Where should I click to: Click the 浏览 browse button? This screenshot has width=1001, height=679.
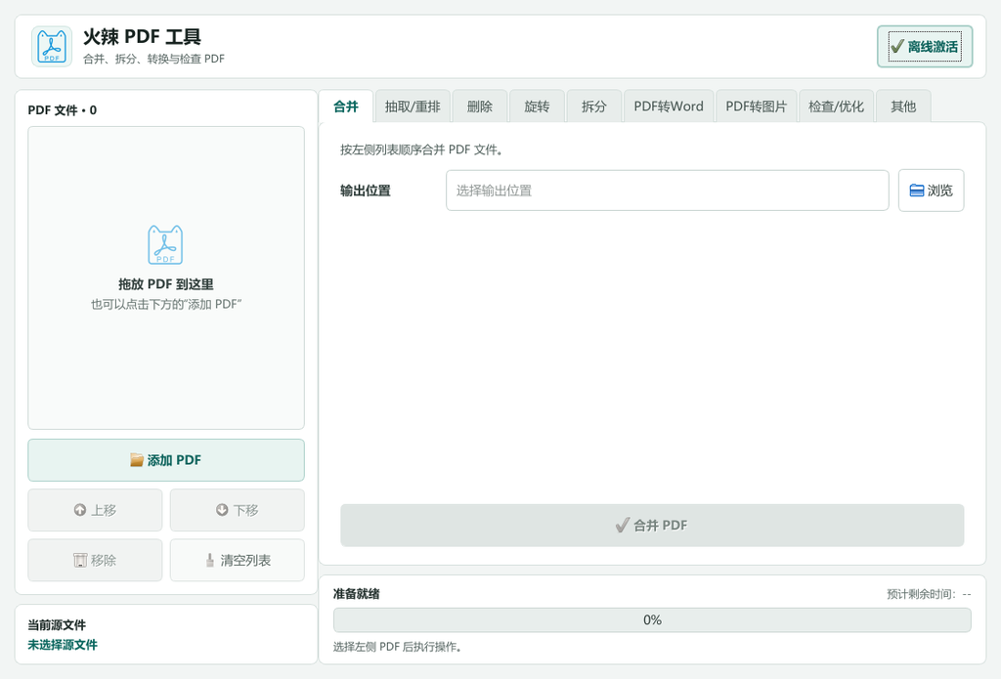pyautogui.click(x=931, y=191)
